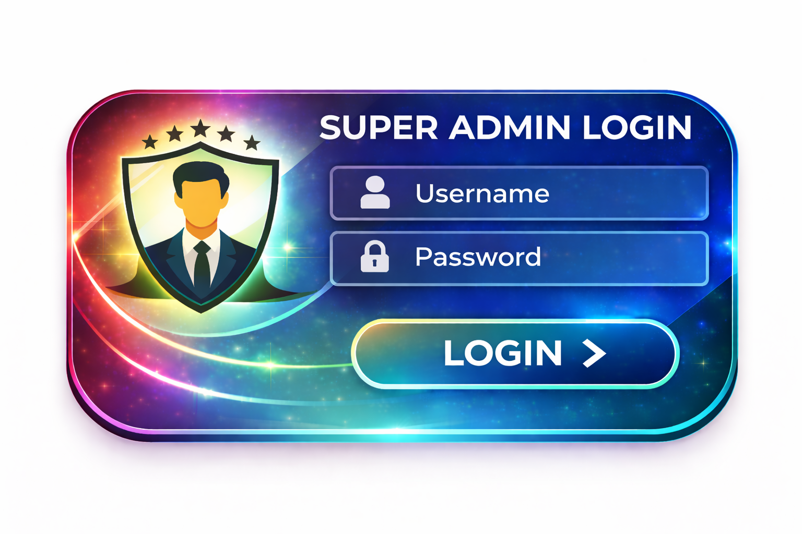The image size is (802, 534).
Task: Click the user silhouette icon in Username field
Action: point(375,192)
